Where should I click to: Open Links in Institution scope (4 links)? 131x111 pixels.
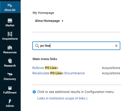tap(62, 98)
